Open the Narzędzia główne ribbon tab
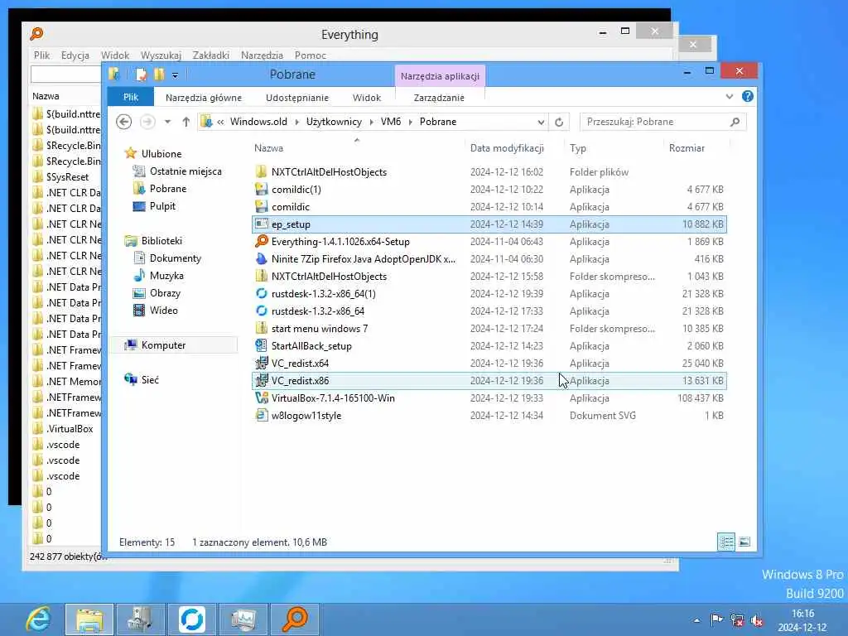 coord(204,98)
